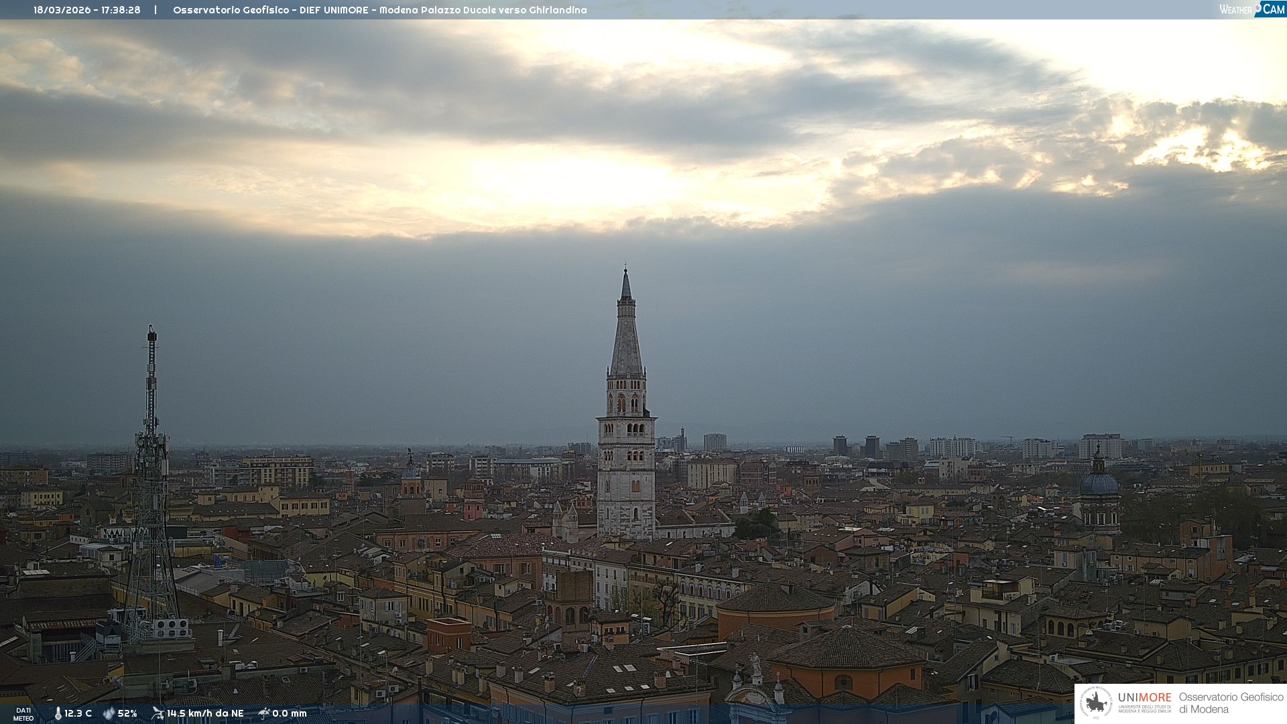Click the UNIMORE university seal emblem
Viewport: 1287px width, 724px height.
[x=1096, y=703]
